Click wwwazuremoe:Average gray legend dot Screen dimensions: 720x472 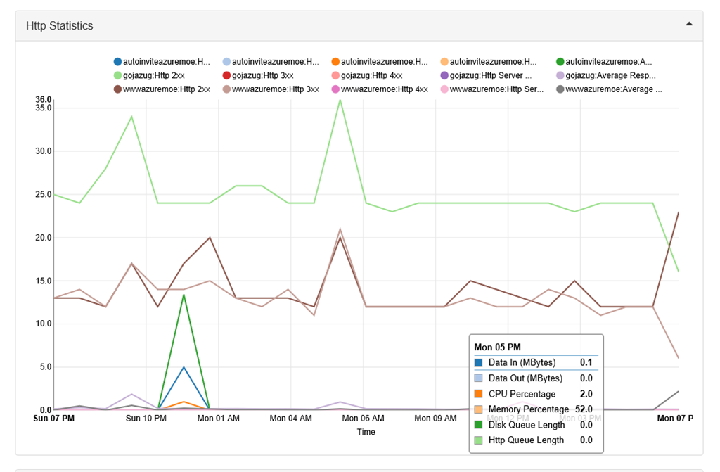click(x=560, y=89)
